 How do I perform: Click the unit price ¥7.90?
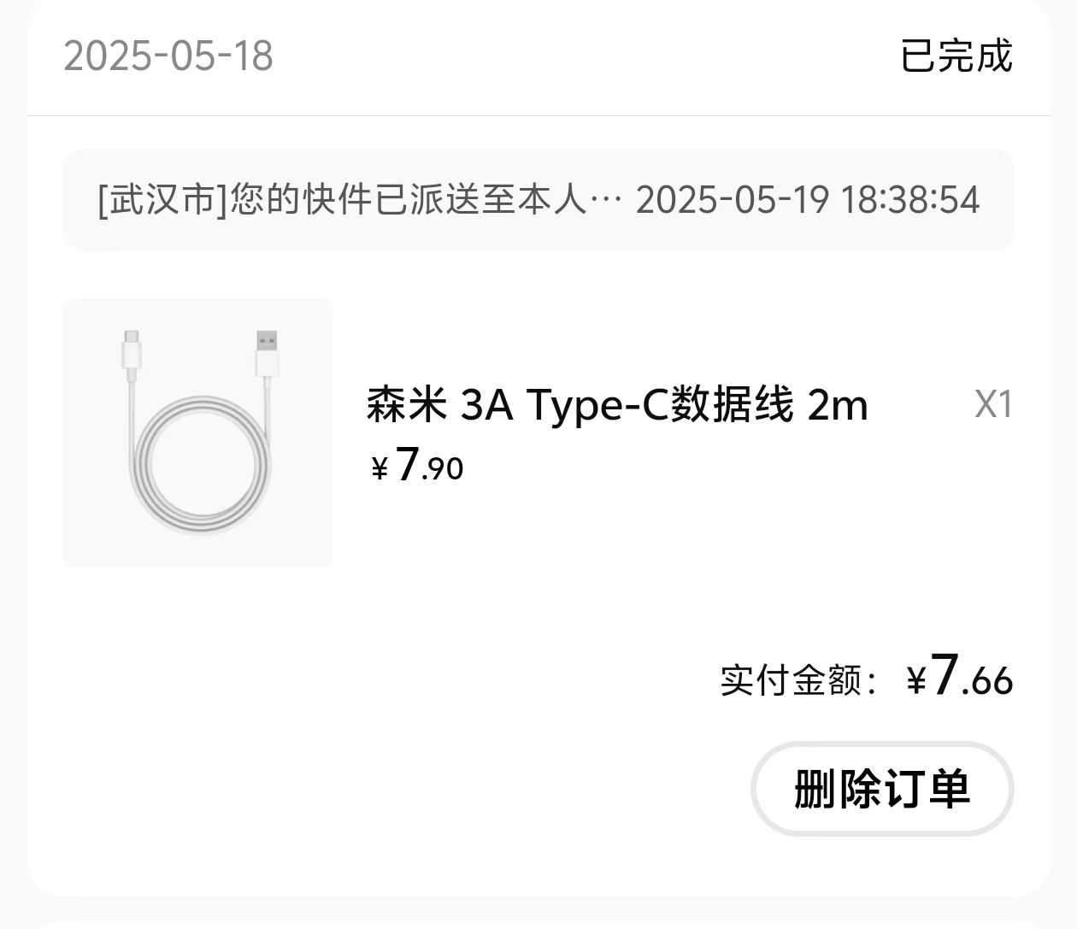[x=417, y=466]
